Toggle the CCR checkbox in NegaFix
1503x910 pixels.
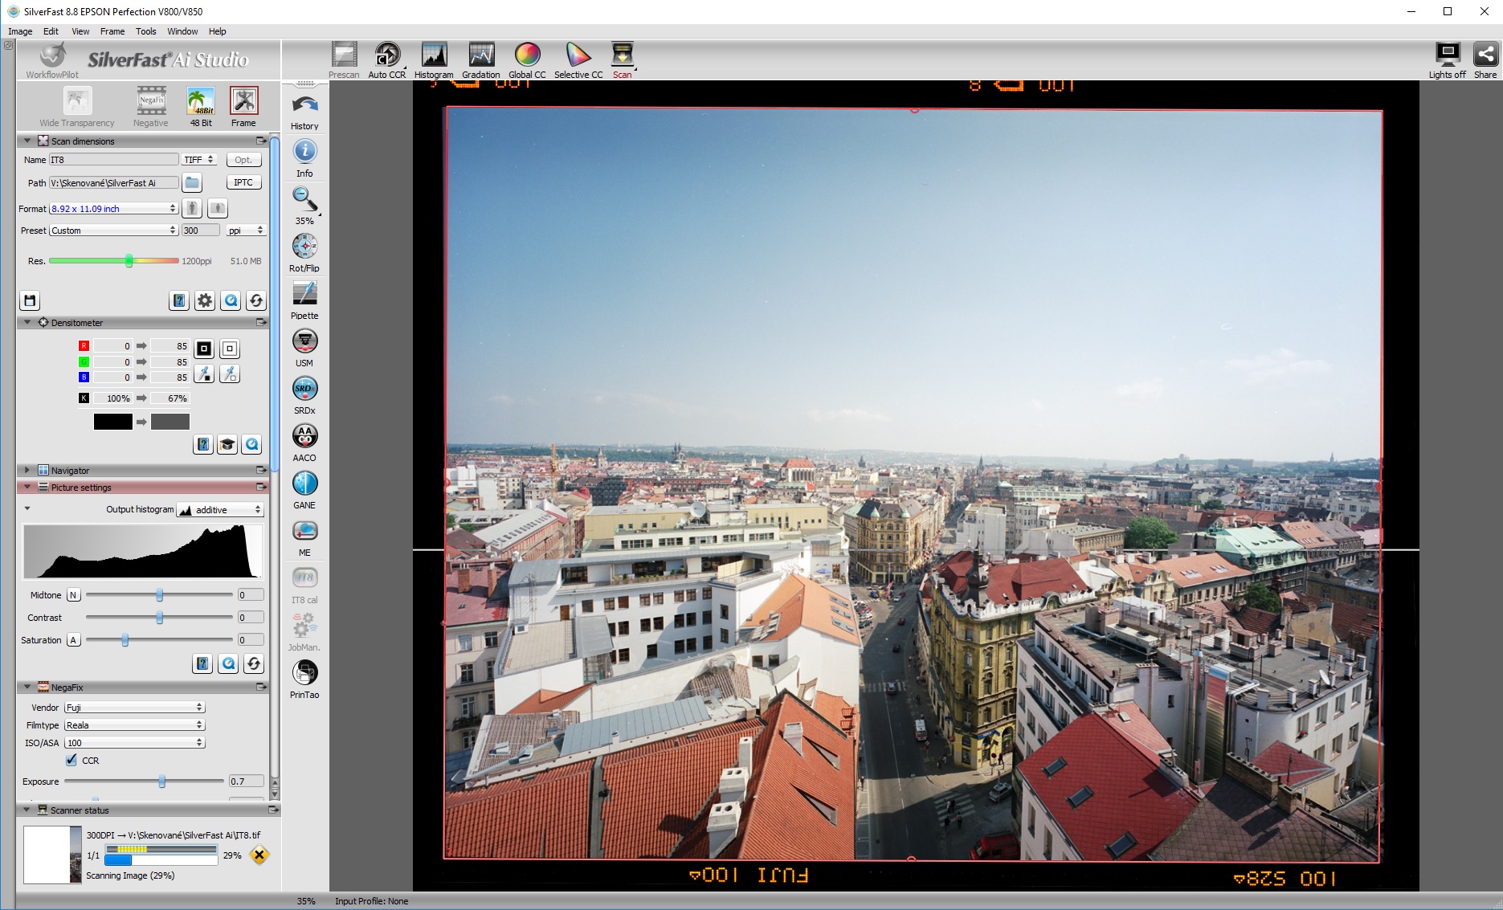72,760
